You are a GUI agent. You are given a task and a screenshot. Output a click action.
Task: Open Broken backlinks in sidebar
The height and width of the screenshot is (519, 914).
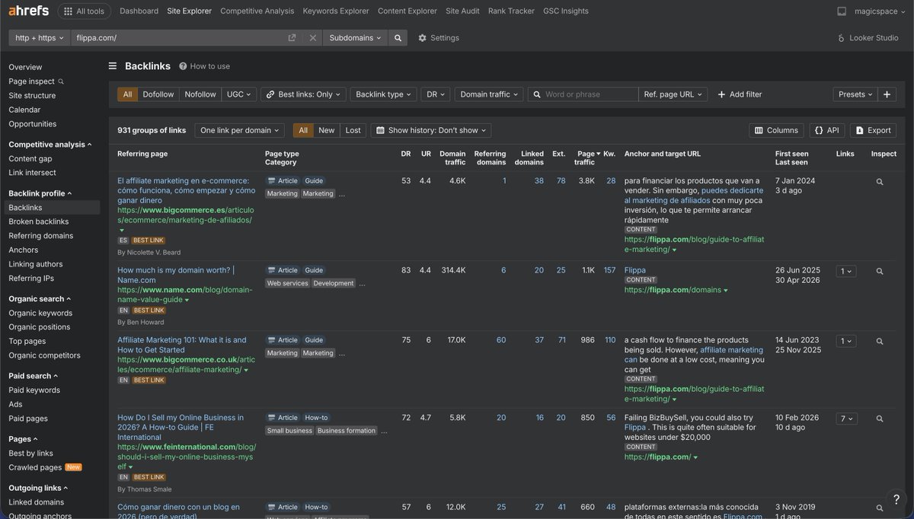[39, 221]
